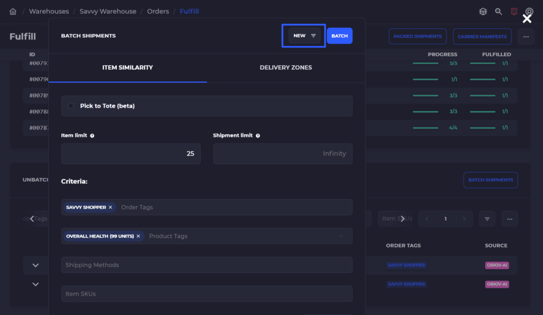The height and width of the screenshot is (315, 543).
Task: Open Packed Shipments
Action: 418,37
